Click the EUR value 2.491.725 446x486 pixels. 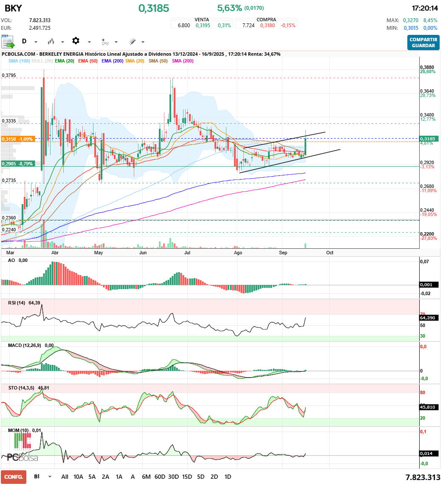(x=40, y=28)
